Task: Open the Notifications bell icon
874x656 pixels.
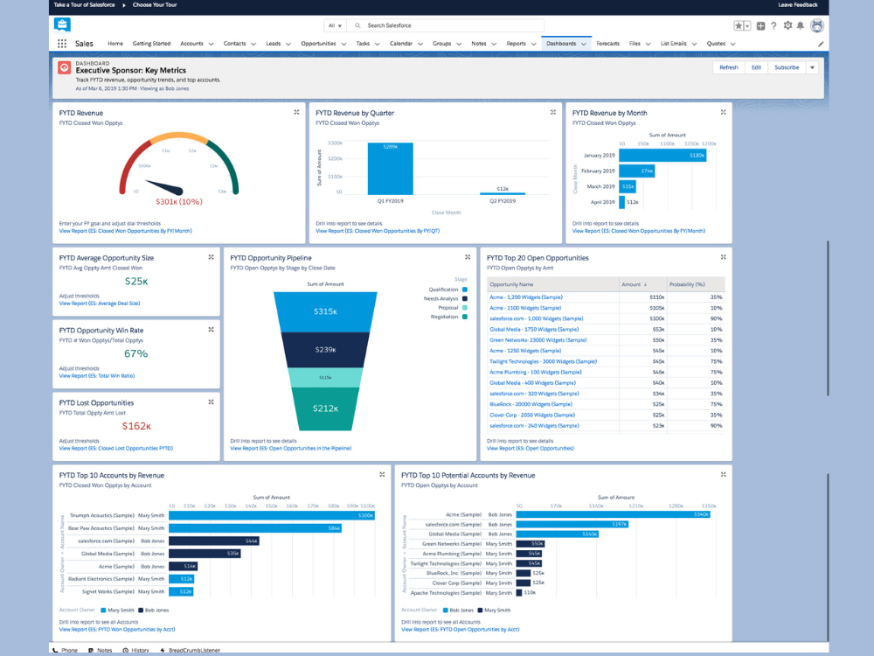Action: (x=801, y=25)
